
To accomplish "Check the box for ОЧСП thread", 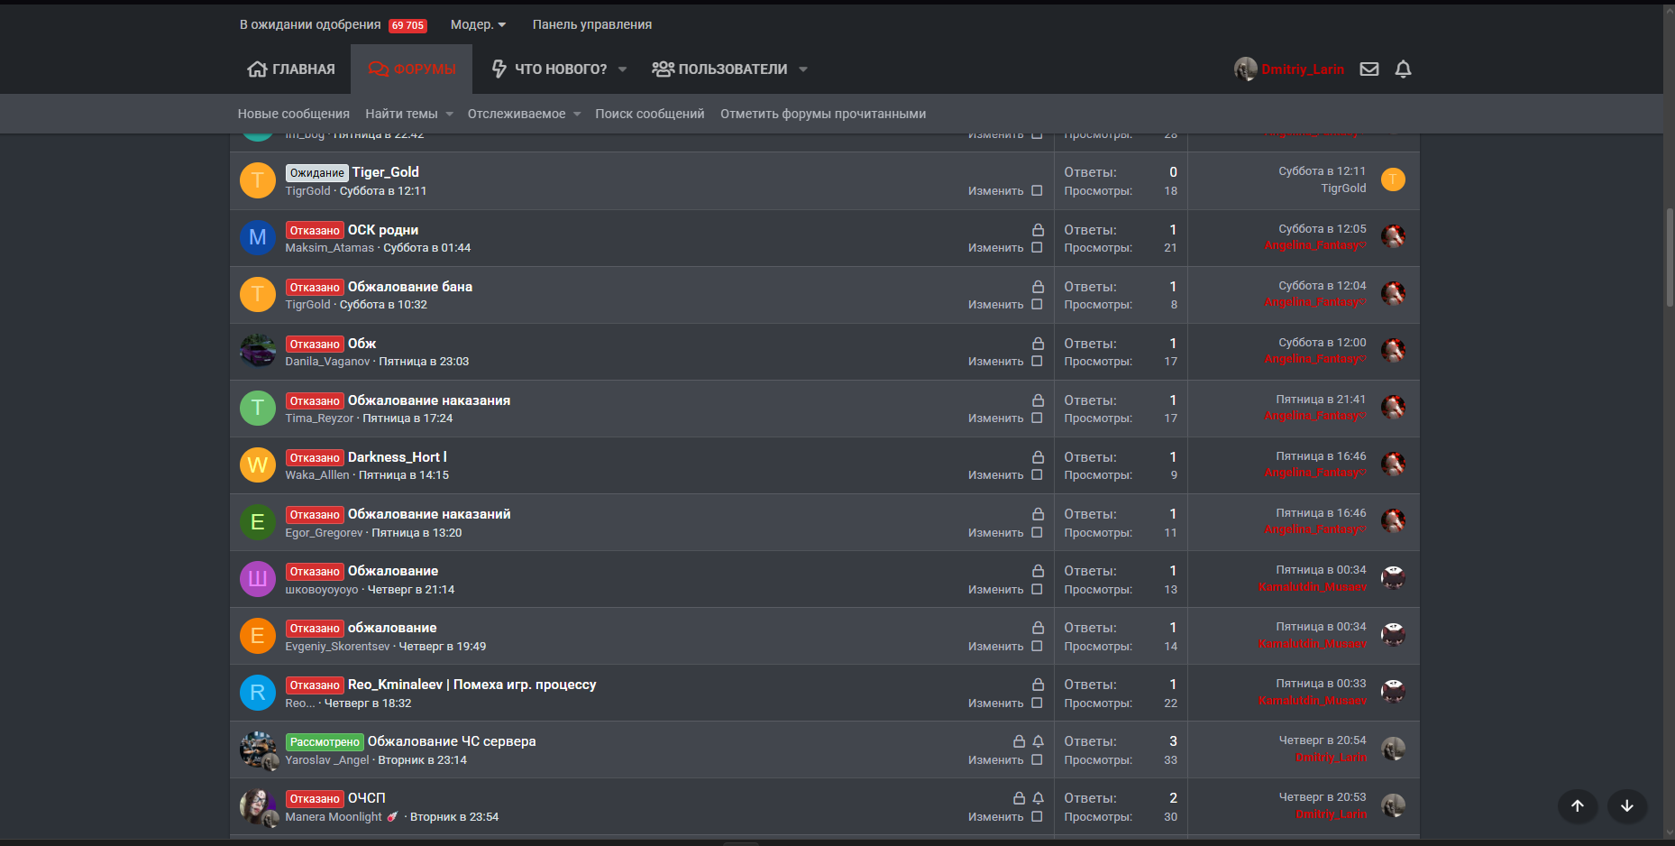I will [1037, 817].
